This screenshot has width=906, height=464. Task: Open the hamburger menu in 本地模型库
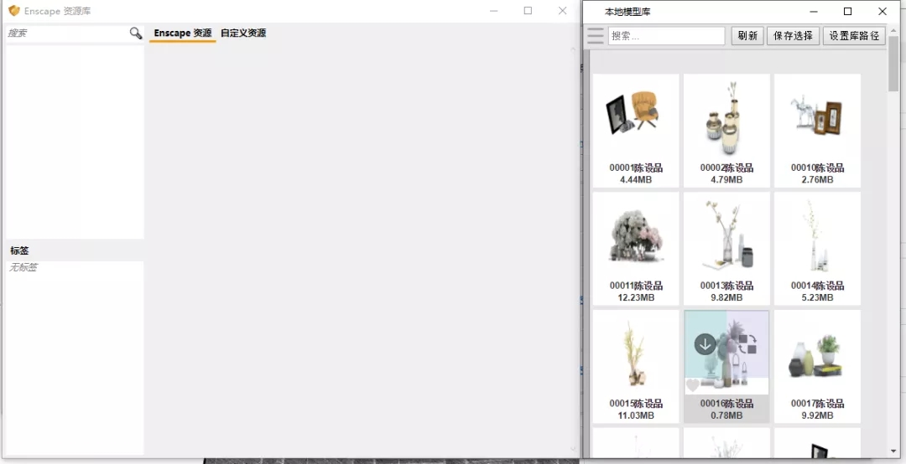(x=596, y=36)
